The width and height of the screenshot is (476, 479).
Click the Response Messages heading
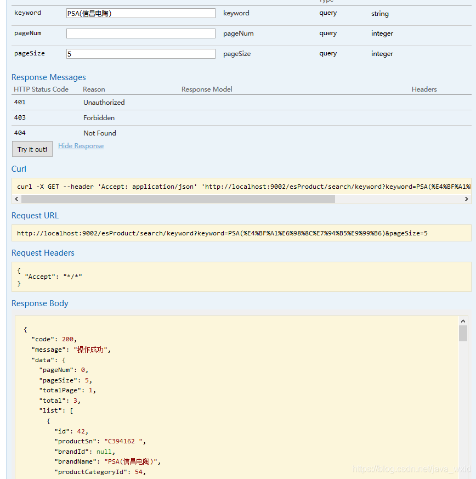(49, 77)
